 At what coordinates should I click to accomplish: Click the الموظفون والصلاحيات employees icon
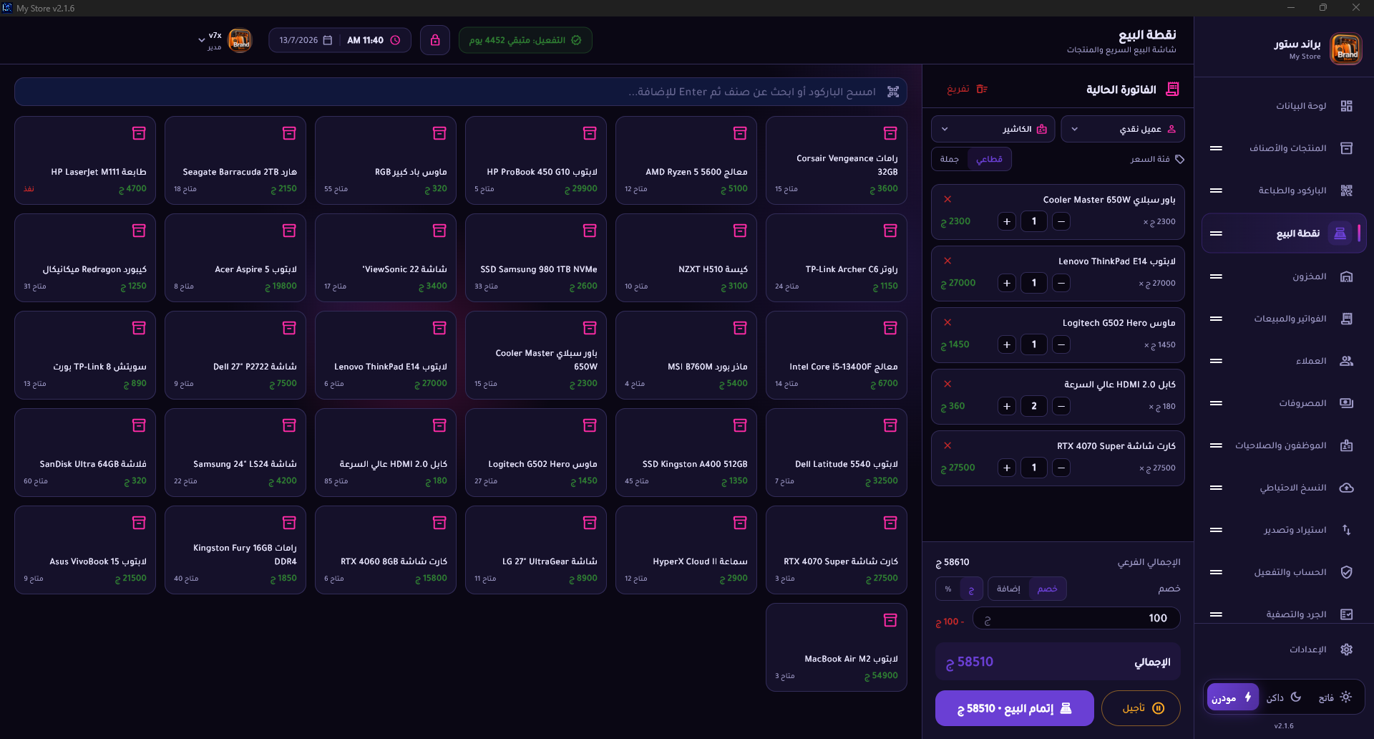[1346, 445]
